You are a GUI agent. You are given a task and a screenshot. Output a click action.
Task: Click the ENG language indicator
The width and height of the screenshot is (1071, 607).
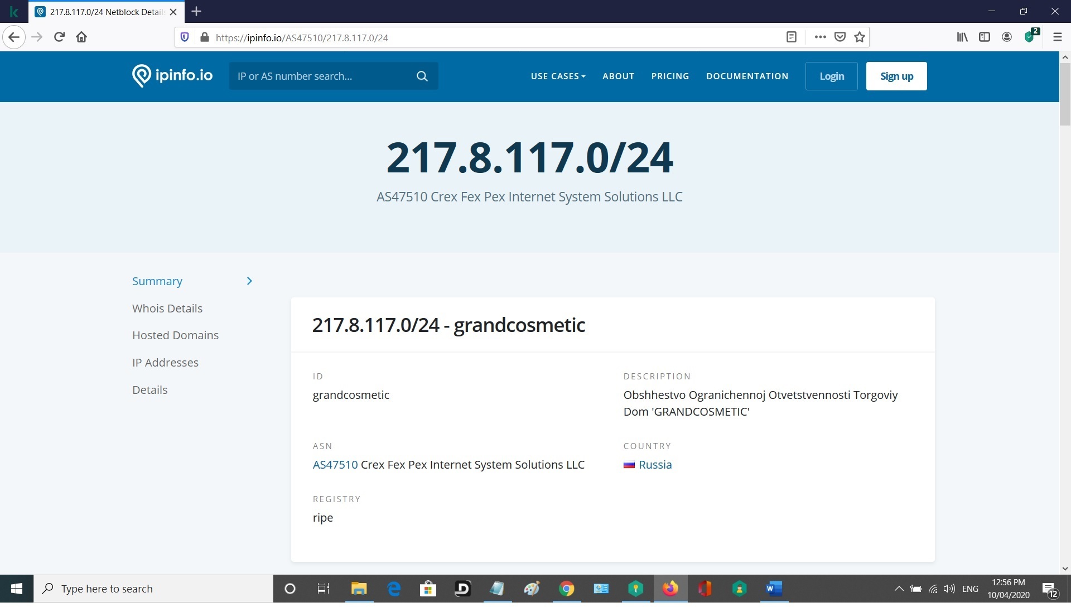point(970,589)
